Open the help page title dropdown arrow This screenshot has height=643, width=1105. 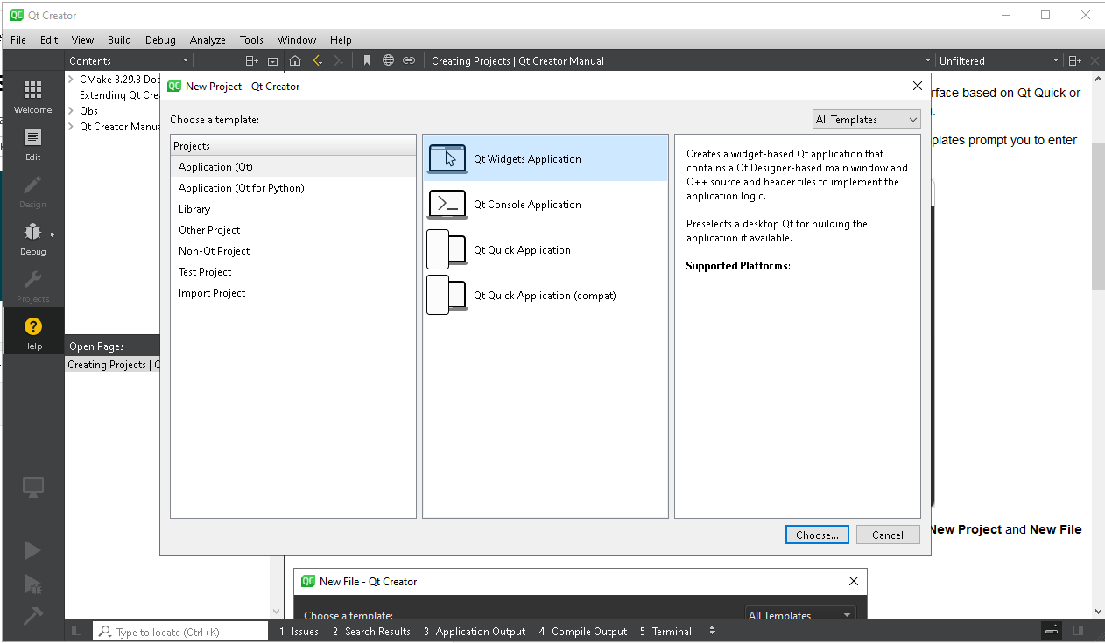pos(927,60)
